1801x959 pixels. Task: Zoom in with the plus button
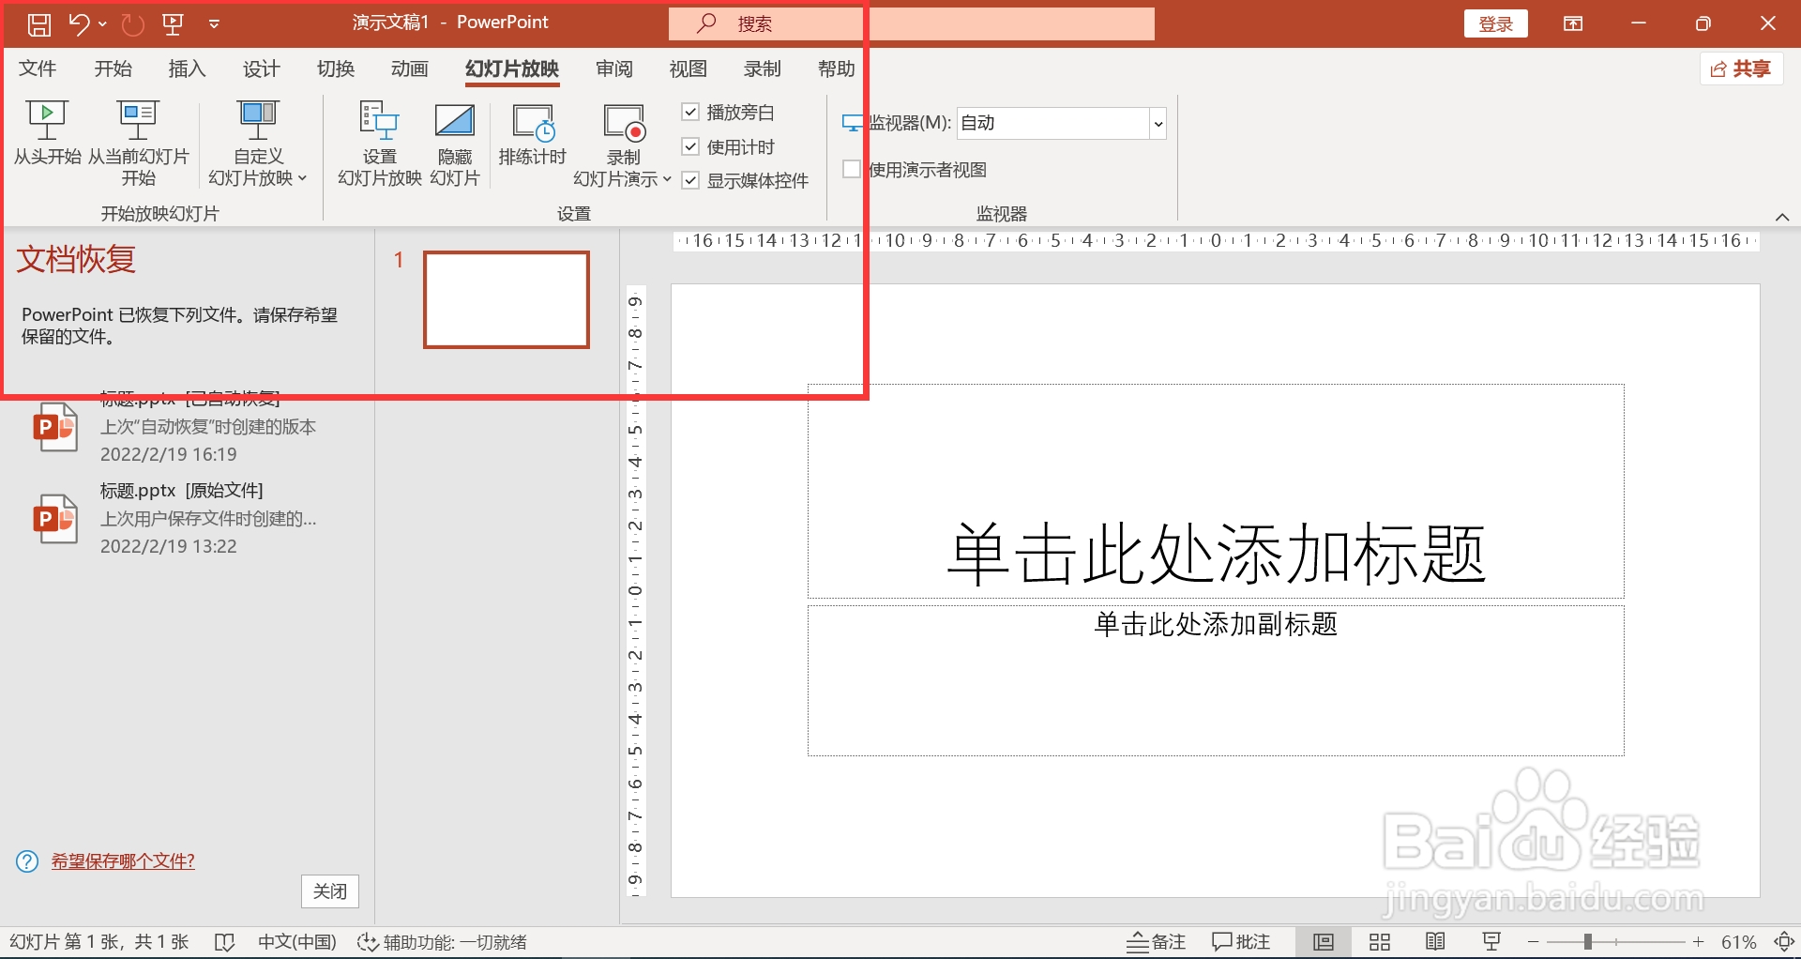1698,942
